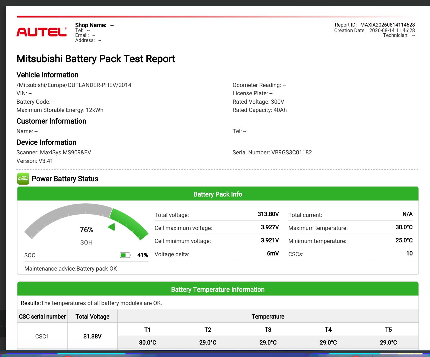Click the Minimum temperature 25.0°C value

pos(404,240)
